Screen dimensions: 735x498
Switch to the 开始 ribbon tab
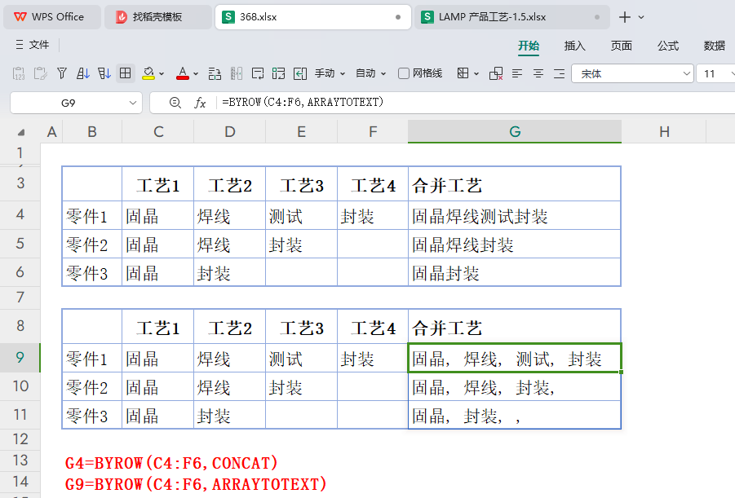click(x=529, y=46)
